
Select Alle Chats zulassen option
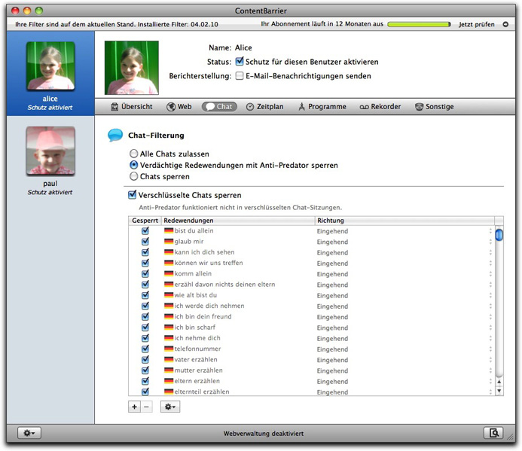pyautogui.click(x=133, y=154)
